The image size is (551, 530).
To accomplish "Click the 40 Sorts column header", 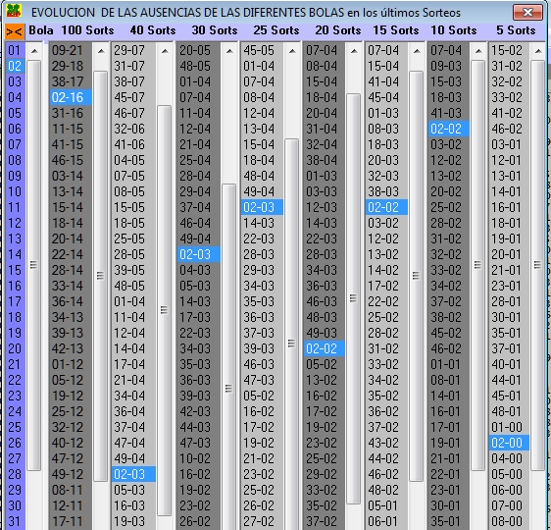I will [x=153, y=30].
